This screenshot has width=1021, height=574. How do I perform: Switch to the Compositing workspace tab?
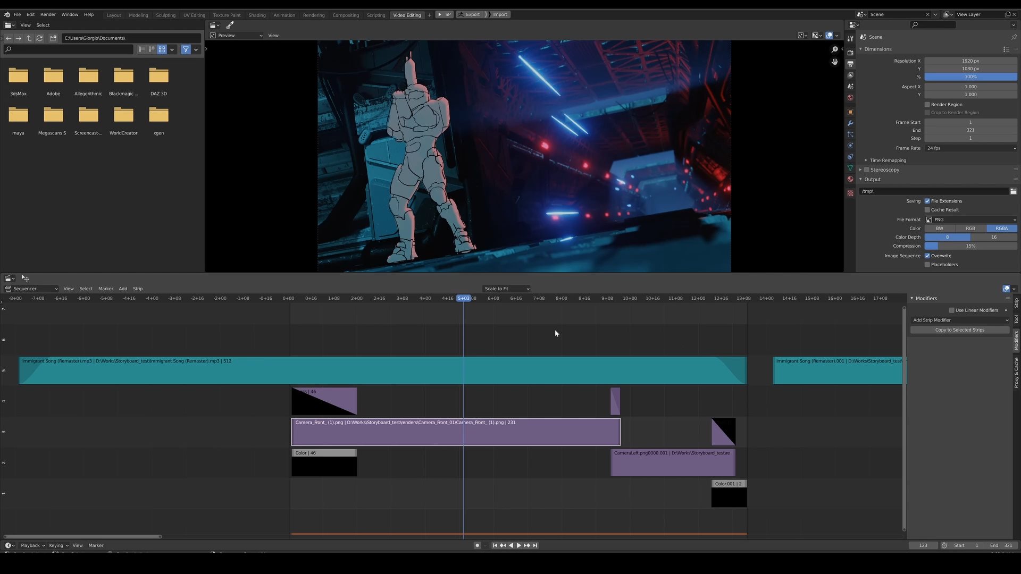[345, 15]
